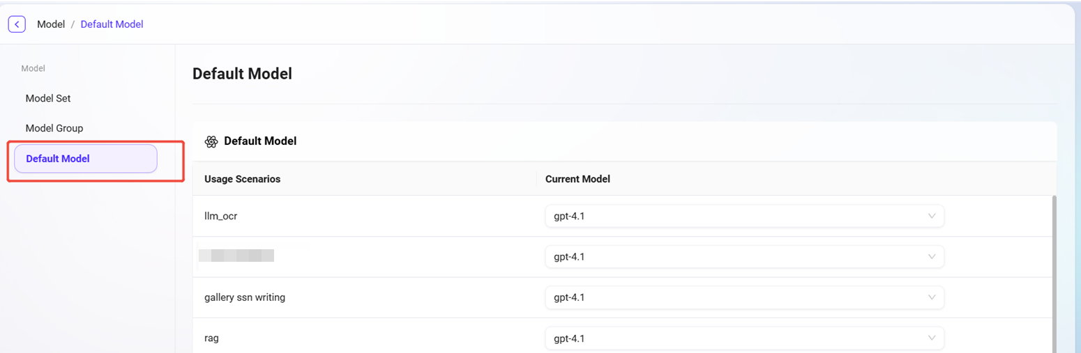Image resolution: width=1081 pixels, height=353 pixels.
Task: Open the llm_ocr model dropdown
Action: pyautogui.click(x=743, y=216)
